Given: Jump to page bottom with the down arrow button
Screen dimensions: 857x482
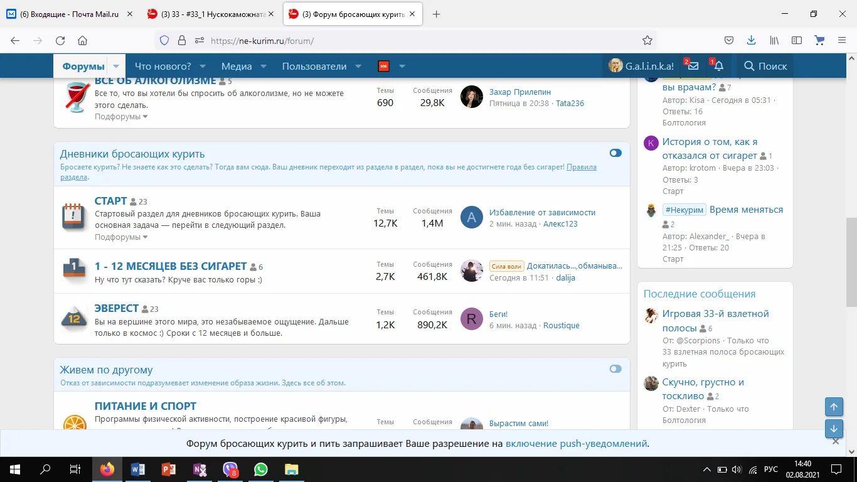Looking at the screenshot, I should (834, 429).
